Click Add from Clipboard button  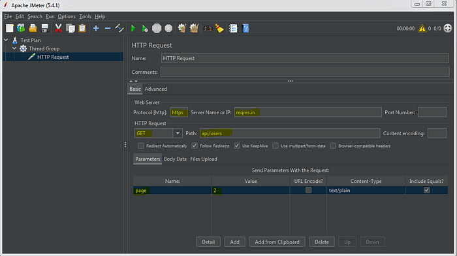[x=277, y=242]
